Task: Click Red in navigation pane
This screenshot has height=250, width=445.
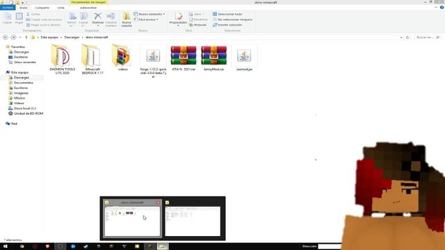Action: coord(14,124)
